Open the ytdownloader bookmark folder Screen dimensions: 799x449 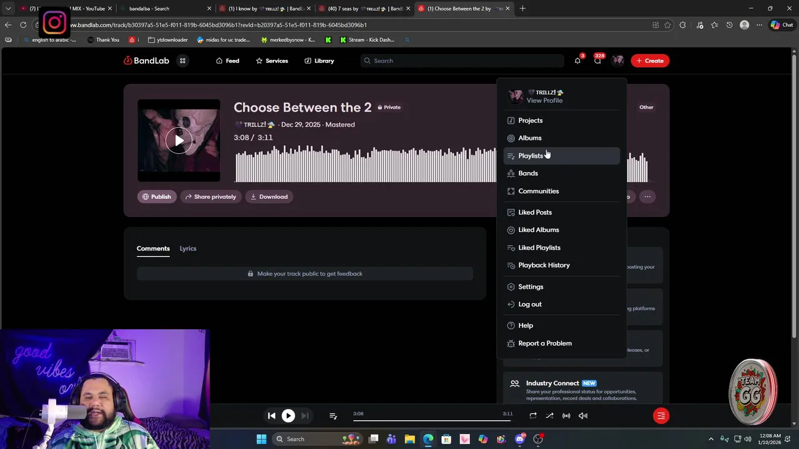click(168, 40)
